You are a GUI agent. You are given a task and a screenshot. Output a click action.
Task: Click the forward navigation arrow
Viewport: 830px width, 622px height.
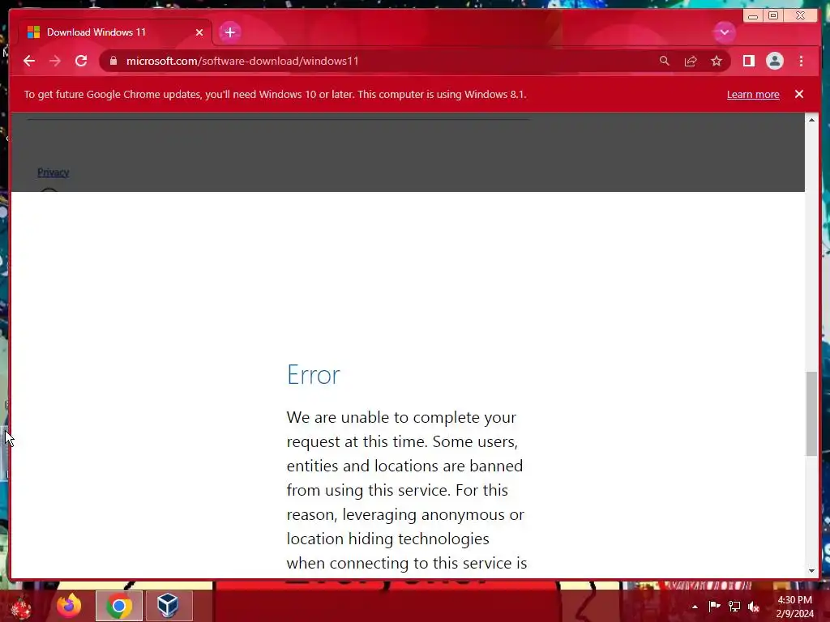(55, 61)
